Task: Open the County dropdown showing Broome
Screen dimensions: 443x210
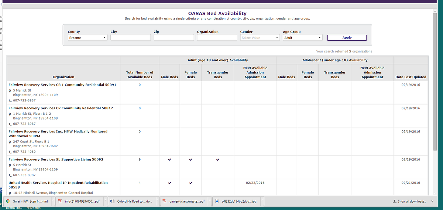Action: click(87, 38)
